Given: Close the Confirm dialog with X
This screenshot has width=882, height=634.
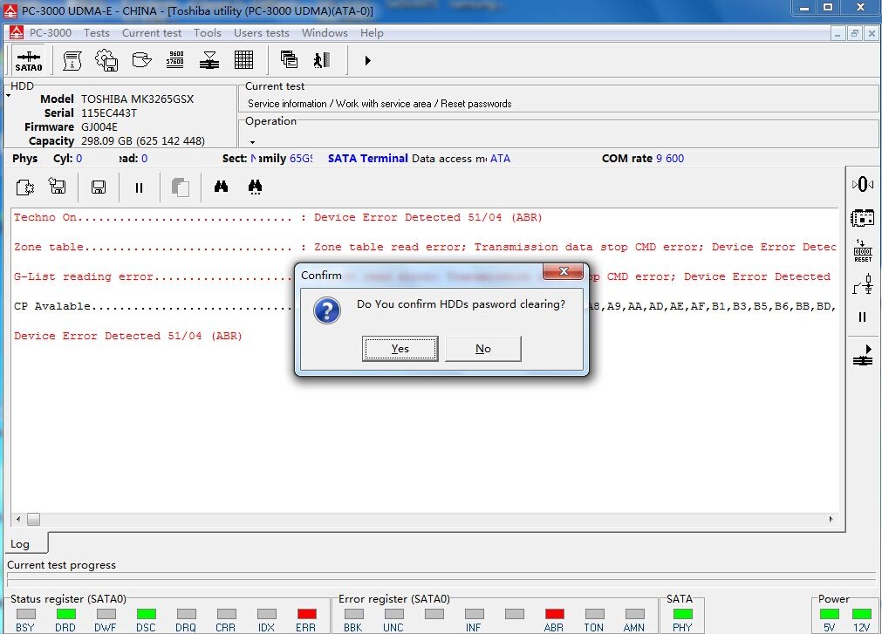Looking at the screenshot, I should click(564, 271).
